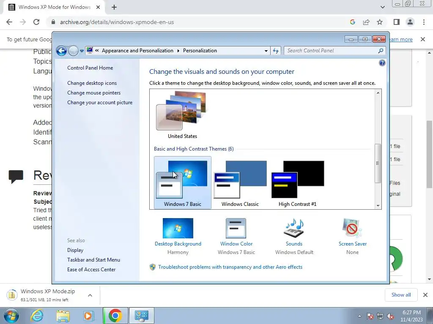Screen dimensions: 433x324
Task: Select the United States theme
Action: pyautogui.click(x=182, y=115)
